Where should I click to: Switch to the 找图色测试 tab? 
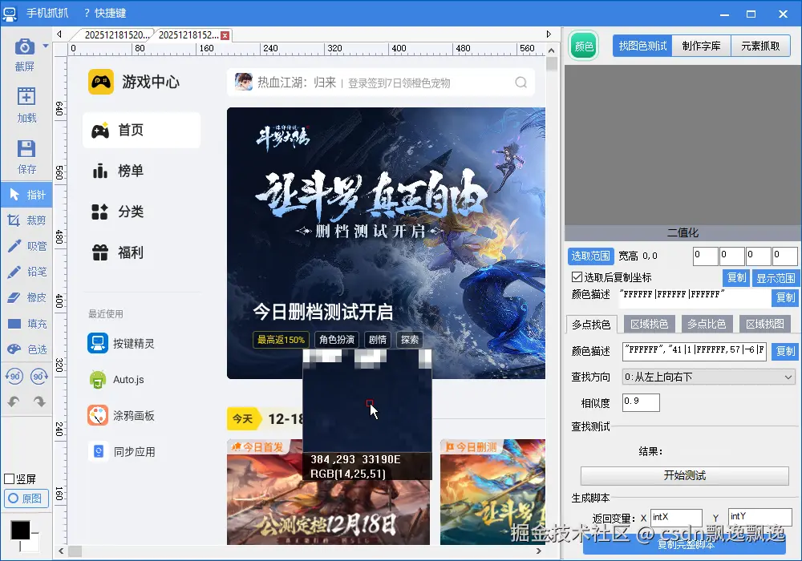(642, 46)
